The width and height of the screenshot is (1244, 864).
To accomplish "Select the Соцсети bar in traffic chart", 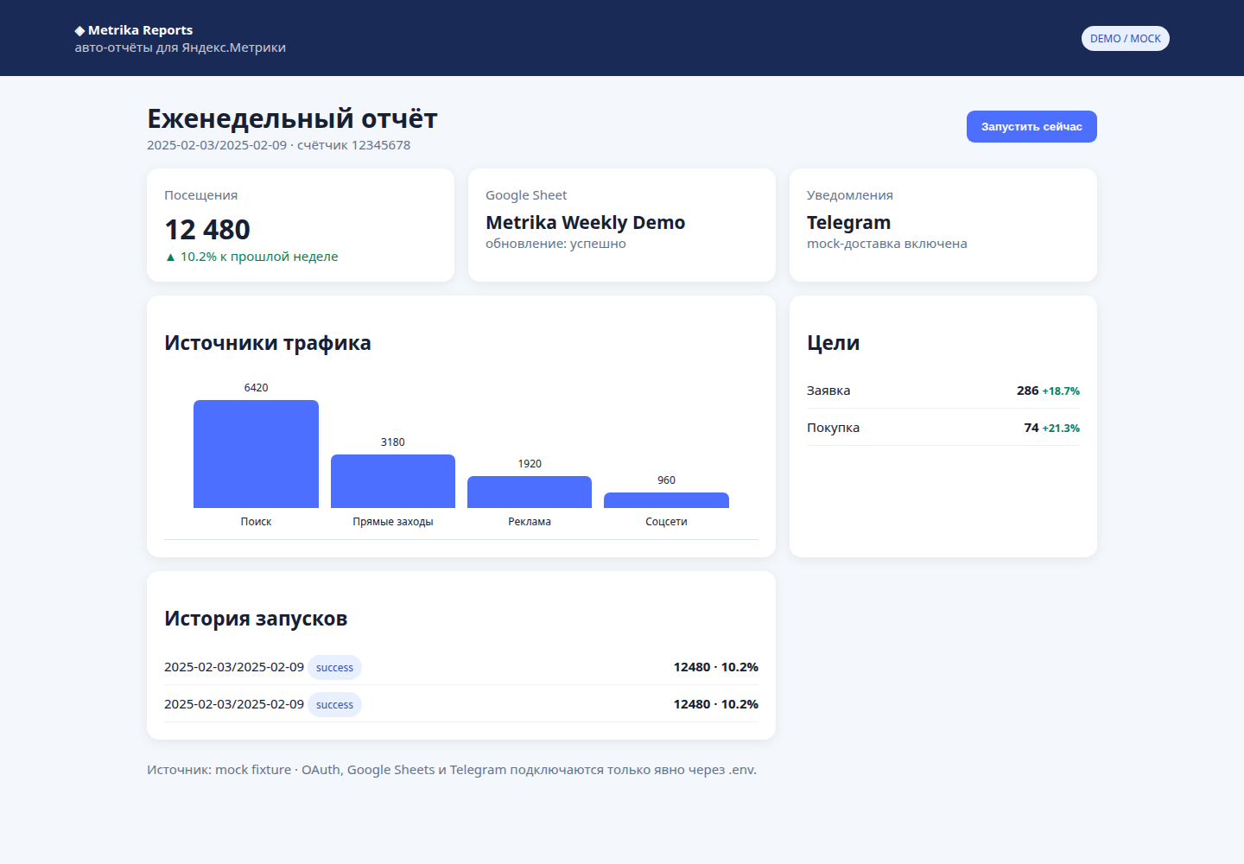I will tap(666, 500).
